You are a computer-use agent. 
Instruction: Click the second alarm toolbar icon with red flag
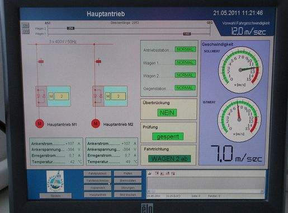157,173
